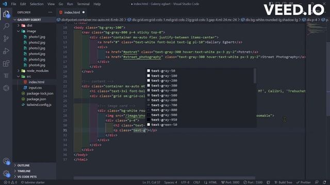Open input.css in the explorer

(35, 88)
